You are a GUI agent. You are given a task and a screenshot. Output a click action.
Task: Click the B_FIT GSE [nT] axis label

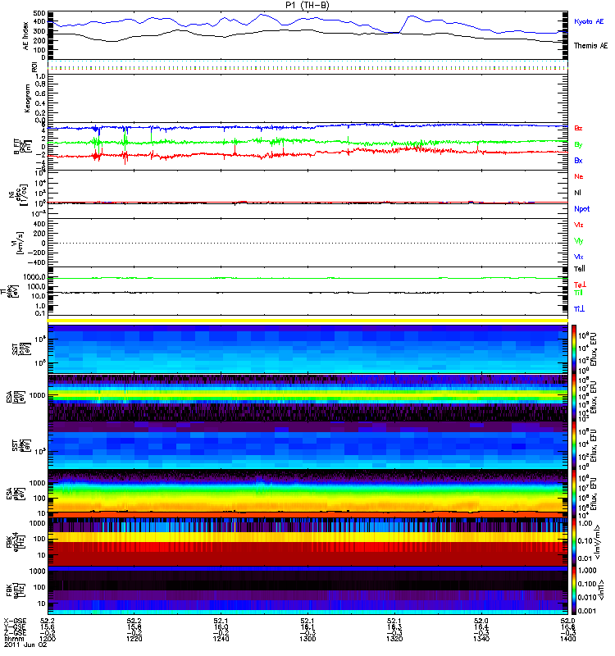(x=23, y=147)
